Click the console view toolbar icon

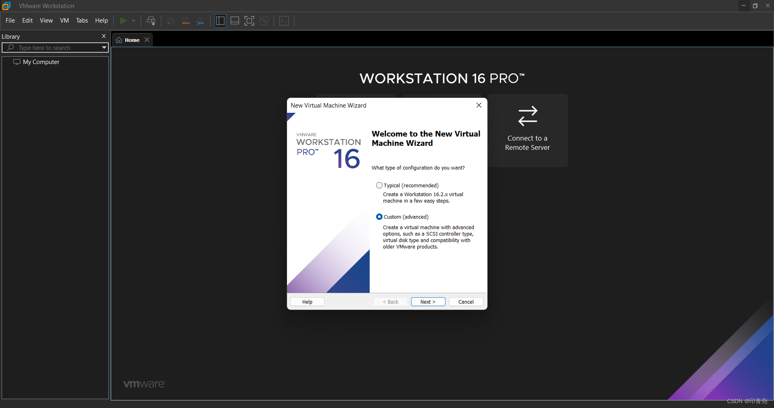click(x=284, y=21)
